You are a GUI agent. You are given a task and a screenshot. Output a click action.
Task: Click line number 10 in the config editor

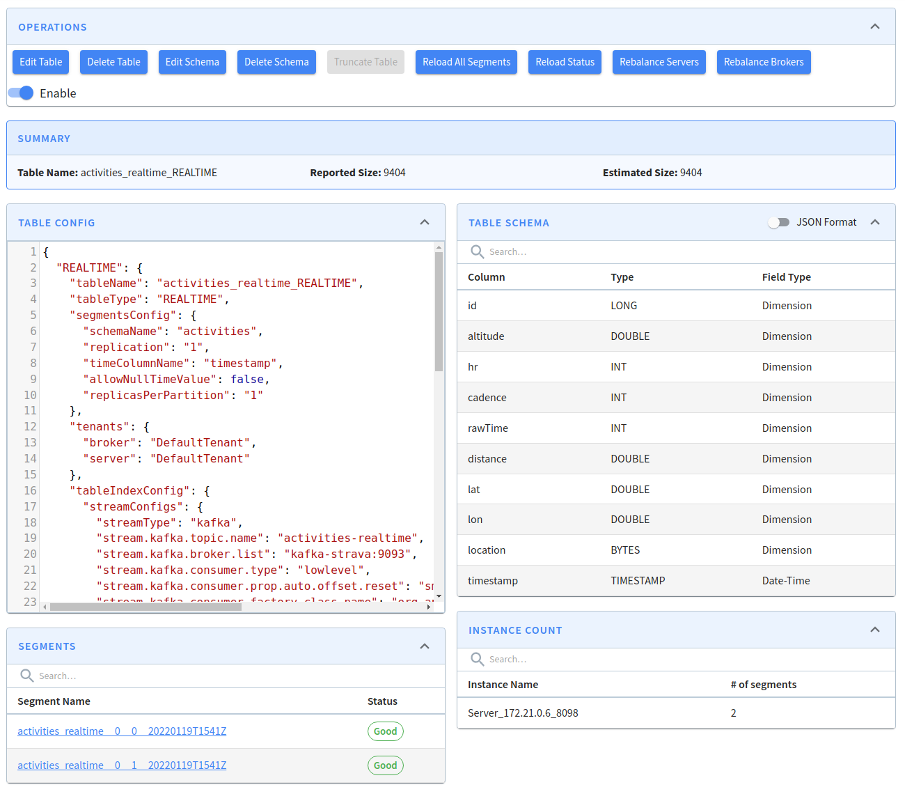pos(30,395)
